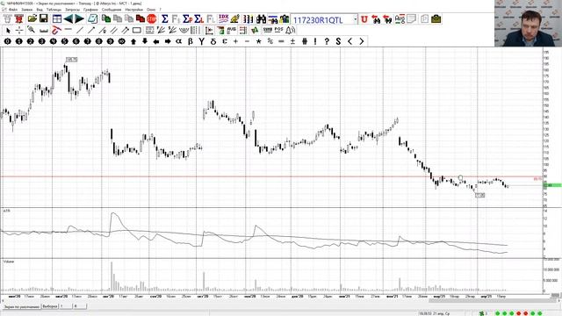
Task: Click the briefcase portfolio icon
Action: (436, 19)
